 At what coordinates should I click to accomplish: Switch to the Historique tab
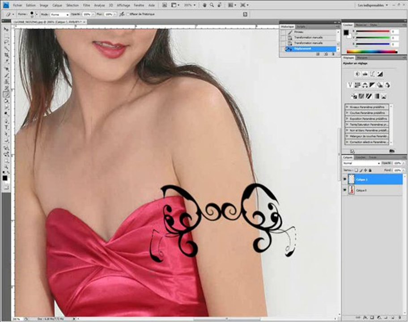pos(288,26)
